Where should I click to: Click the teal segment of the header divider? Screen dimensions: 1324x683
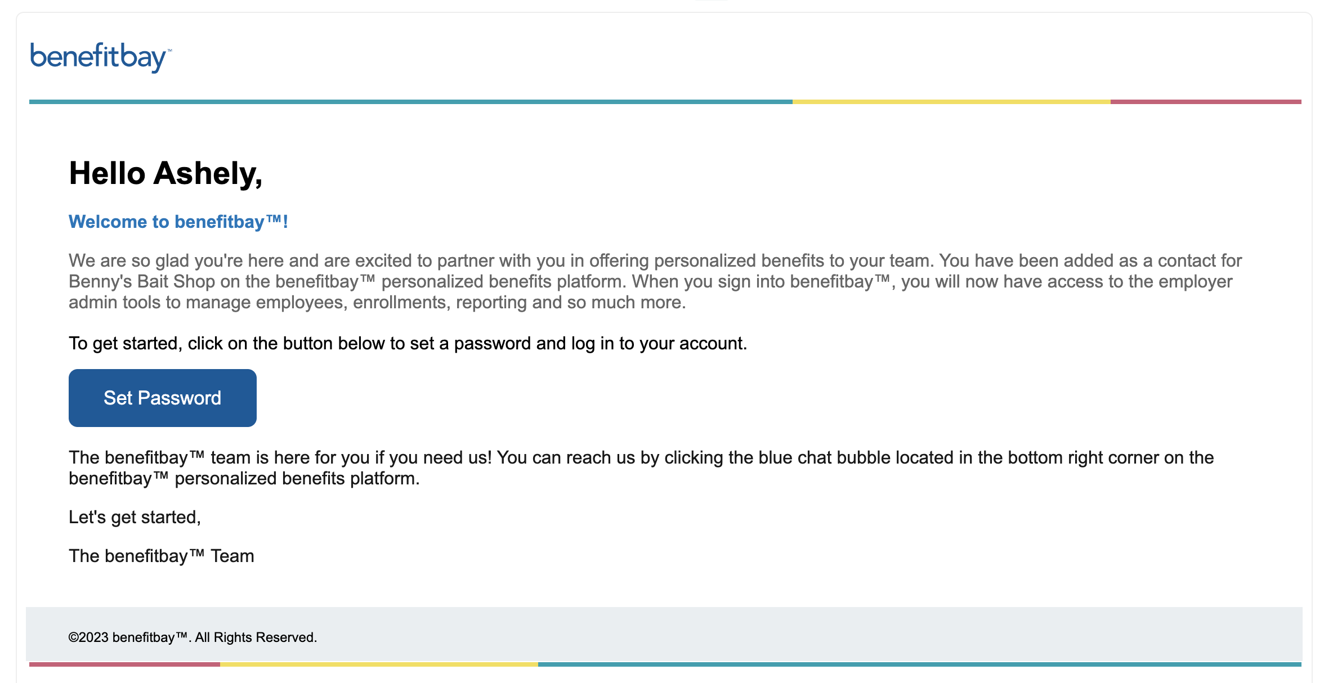[x=411, y=102]
